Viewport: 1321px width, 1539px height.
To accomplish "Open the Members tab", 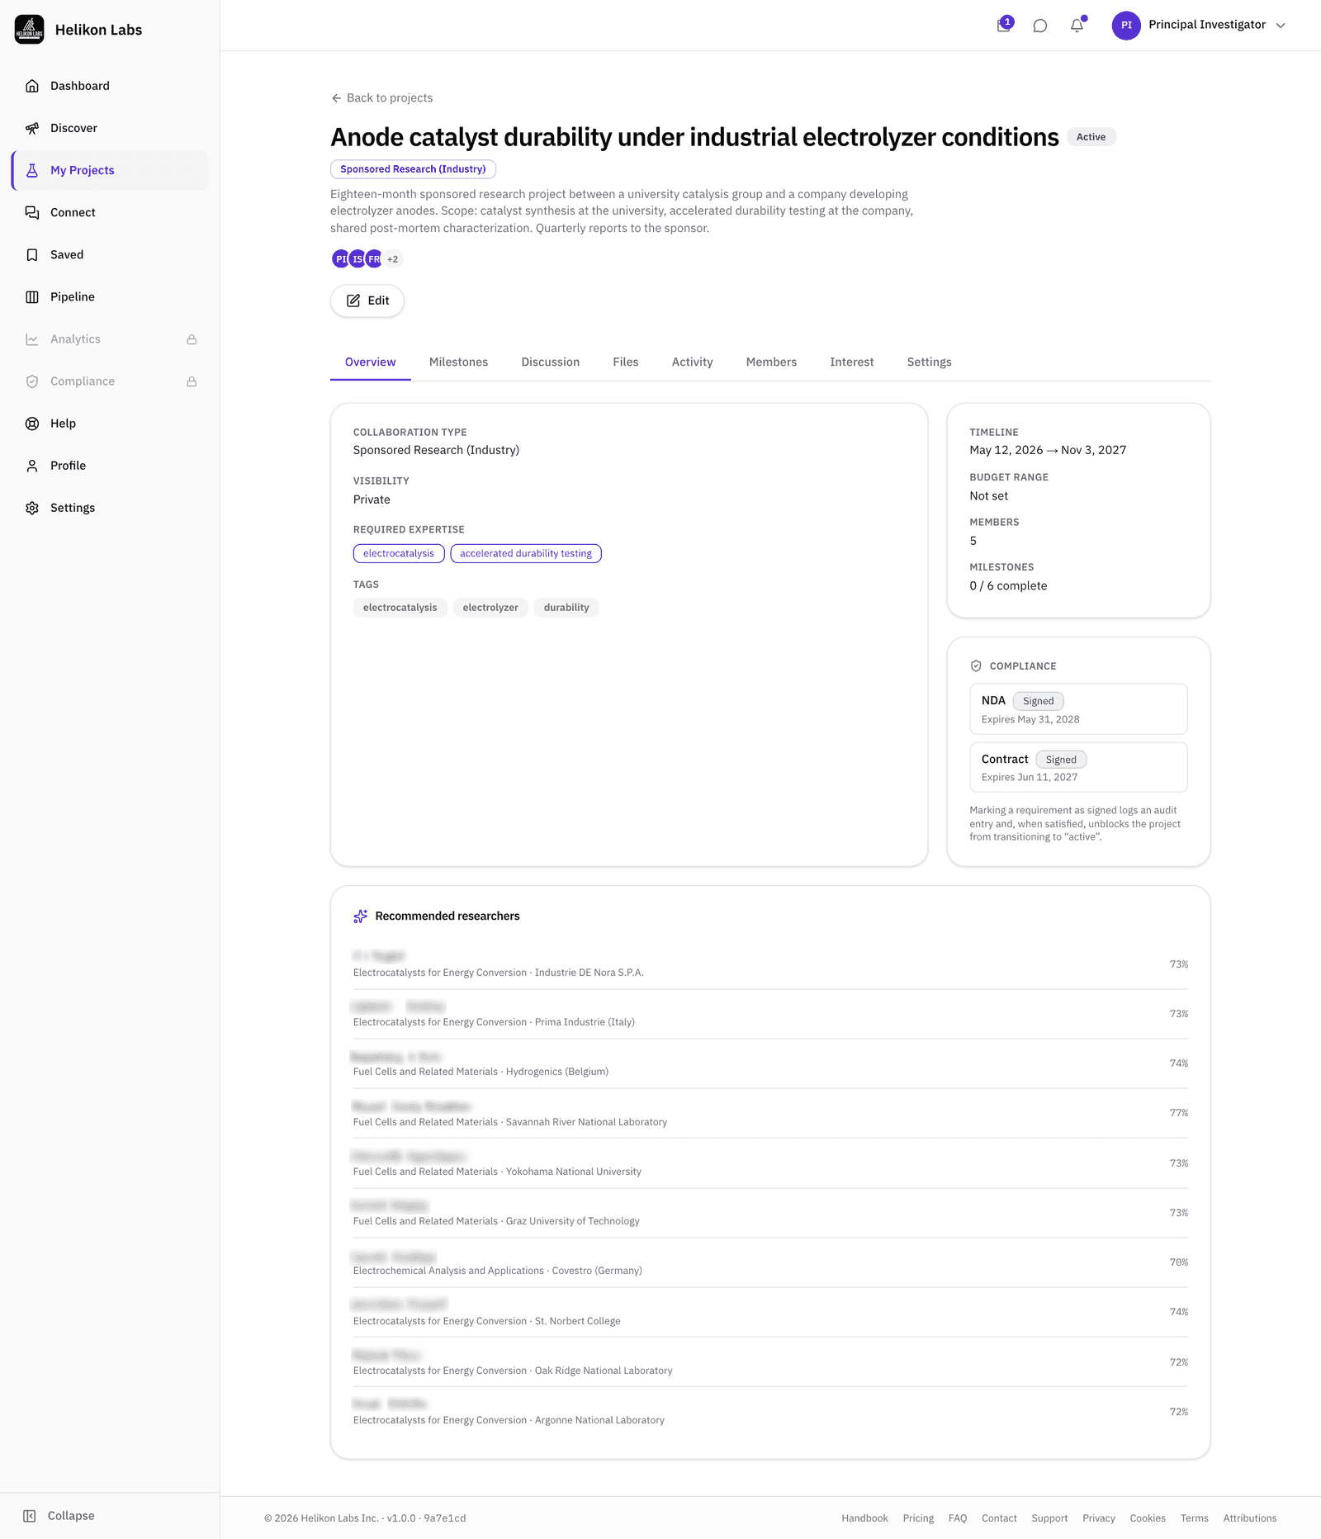I will point(771,362).
